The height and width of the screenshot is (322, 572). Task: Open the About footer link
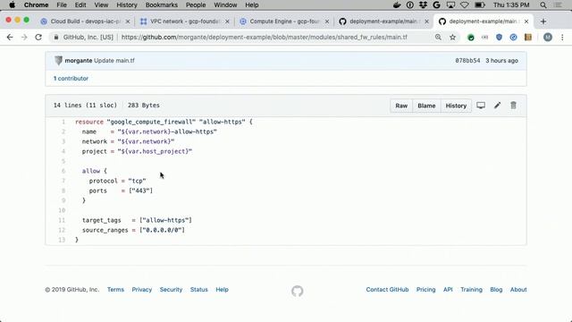tap(518, 290)
